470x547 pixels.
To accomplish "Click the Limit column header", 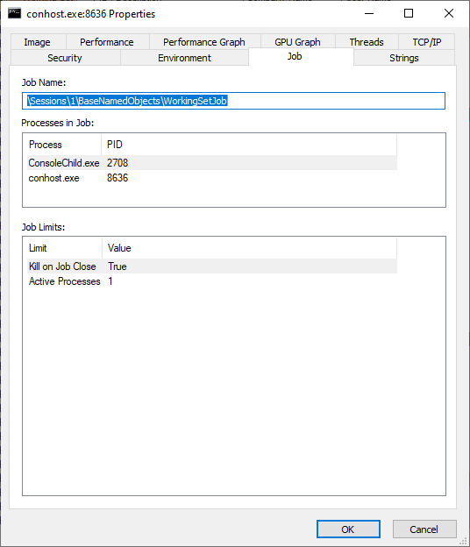I will pyautogui.click(x=65, y=248).
